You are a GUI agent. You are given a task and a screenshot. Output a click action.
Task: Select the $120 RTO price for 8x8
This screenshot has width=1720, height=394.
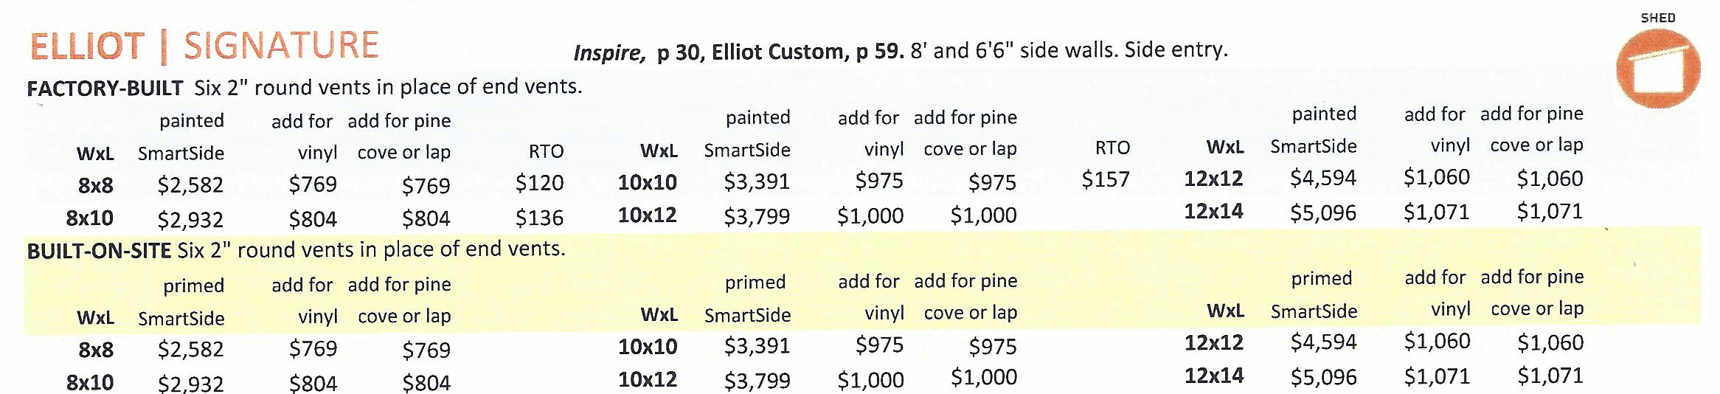pyautogui.click(x=539, y=183)
